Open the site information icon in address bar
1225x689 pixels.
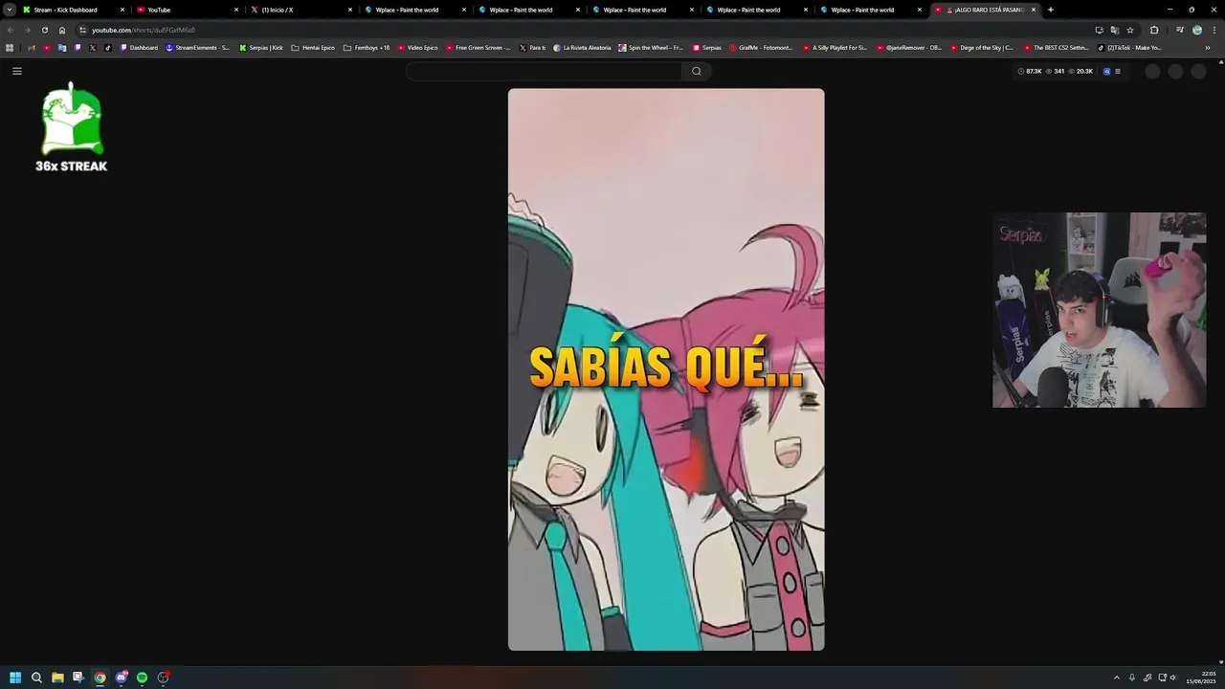click(82, 30)
